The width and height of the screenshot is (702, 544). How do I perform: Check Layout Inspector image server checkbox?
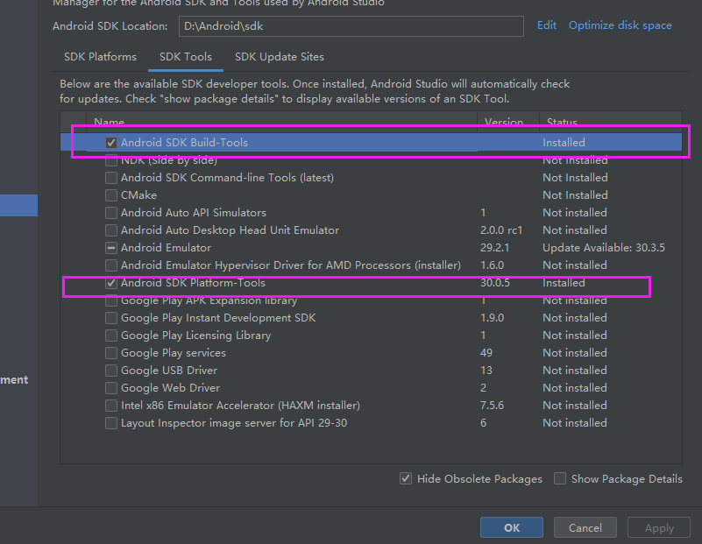[x=111, y=423]
